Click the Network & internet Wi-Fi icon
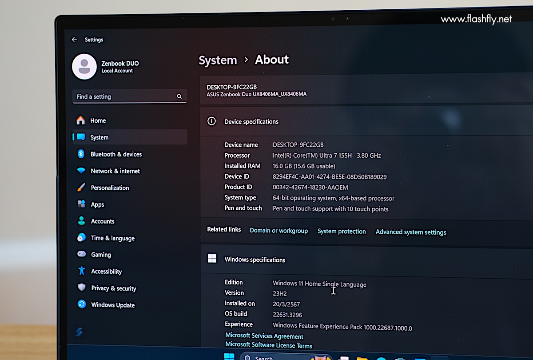This screenshot has height=360, width=533. point(81,171)
